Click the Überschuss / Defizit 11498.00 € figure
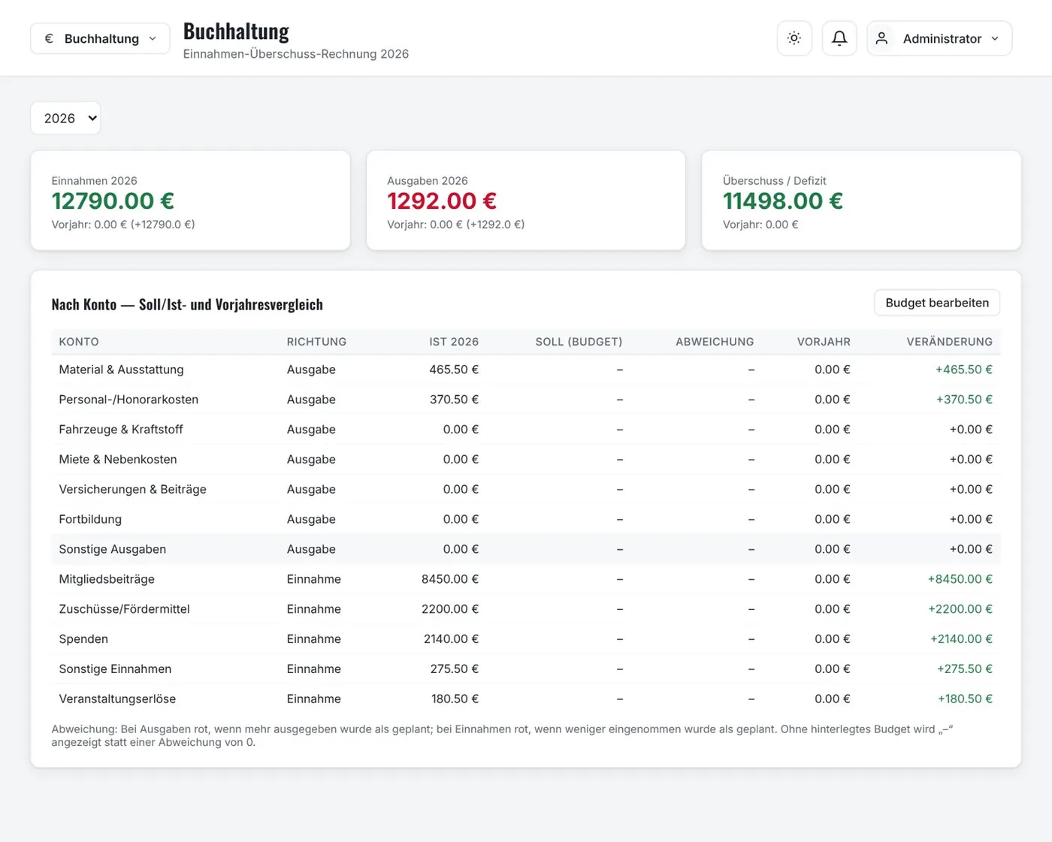The width and height of the screenshot is (1052, 842). coord(783,201)
